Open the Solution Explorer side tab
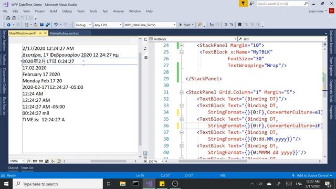 coord(331,42)
